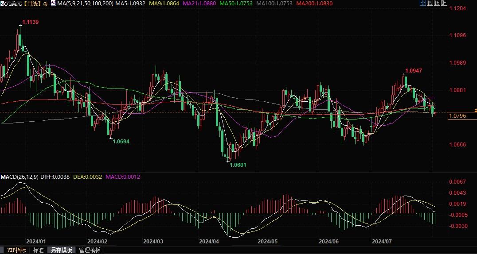Click the 2024/05 date marker
This screenshot has height=254, width=477.
point(268,242)
